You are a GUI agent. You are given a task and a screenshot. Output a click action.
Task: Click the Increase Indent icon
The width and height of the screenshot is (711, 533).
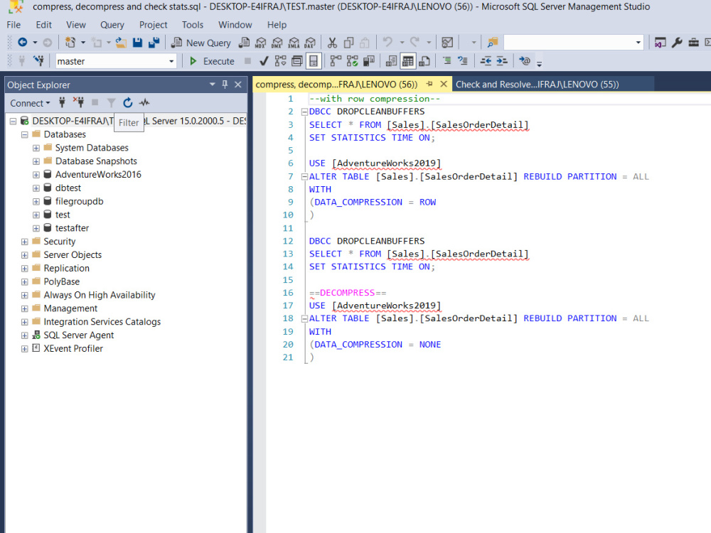[x=502, y=60]
